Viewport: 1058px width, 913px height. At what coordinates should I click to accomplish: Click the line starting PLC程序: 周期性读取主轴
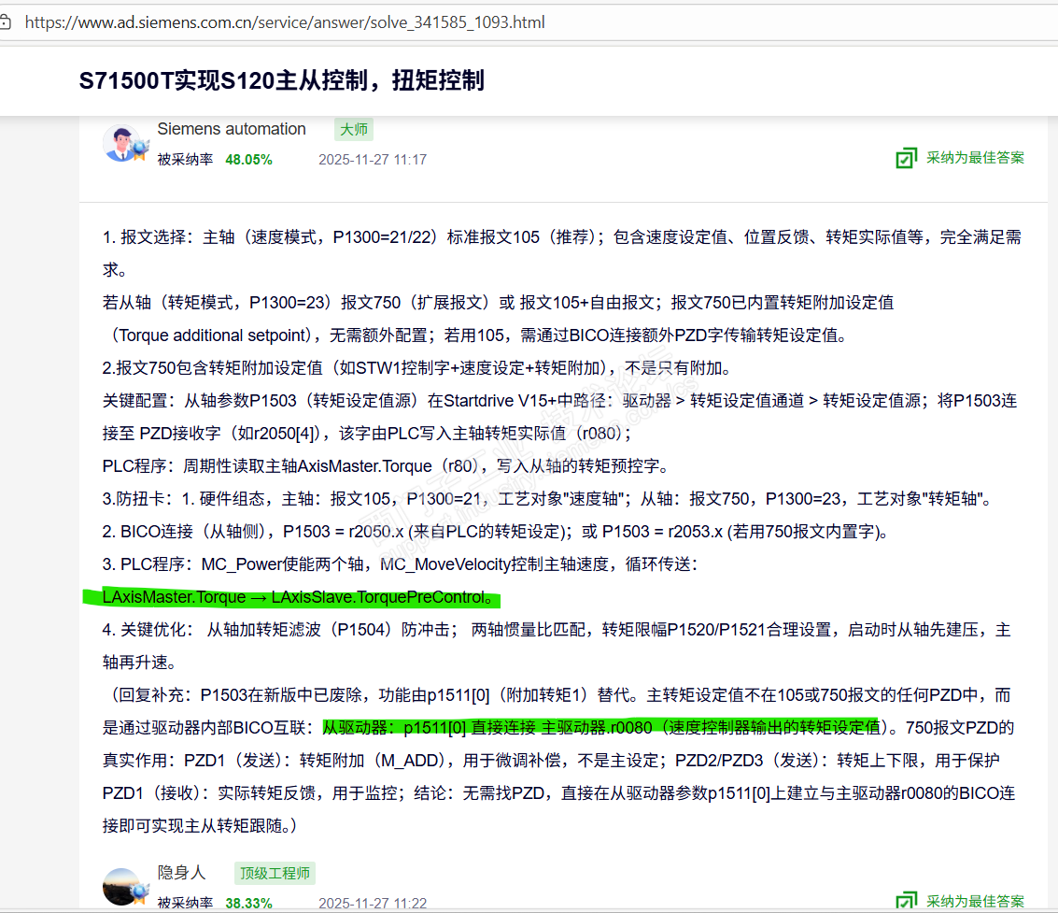[x=386, y=466]
